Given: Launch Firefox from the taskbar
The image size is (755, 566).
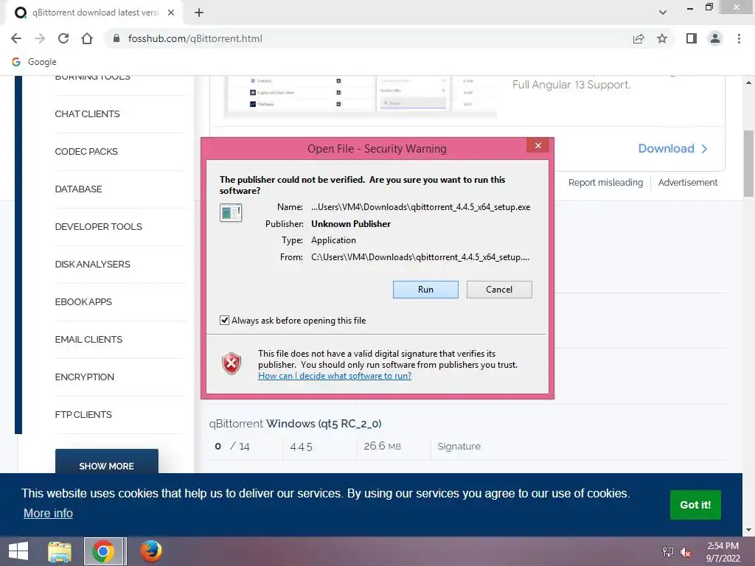Looking at the screenshot, I should click(151, 551).
